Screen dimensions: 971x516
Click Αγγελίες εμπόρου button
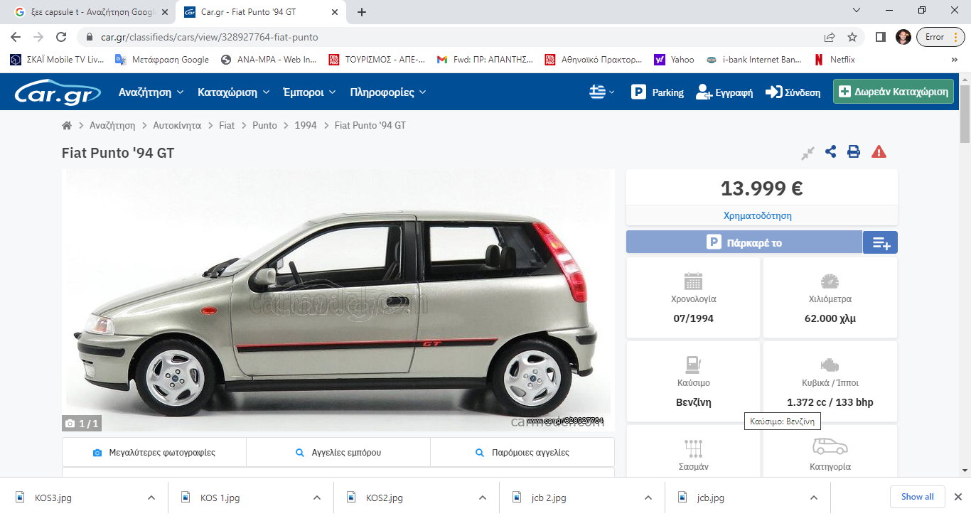pyautogui.click(x=338, y=452)
